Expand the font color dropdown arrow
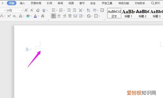The height and width of the screenshot is (98, 163). [39, 16]
